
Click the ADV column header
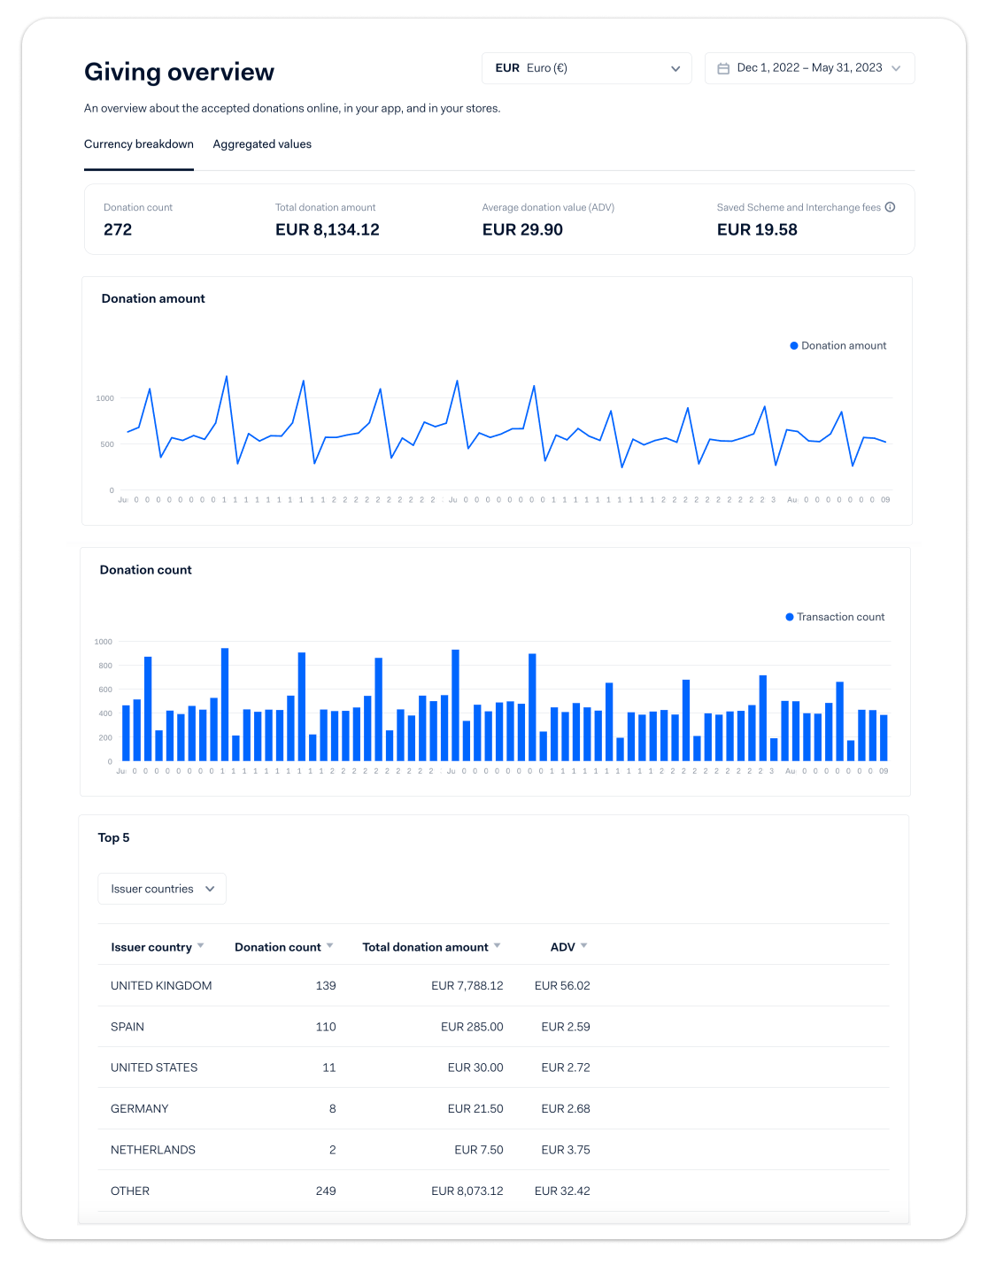(563, 947)
